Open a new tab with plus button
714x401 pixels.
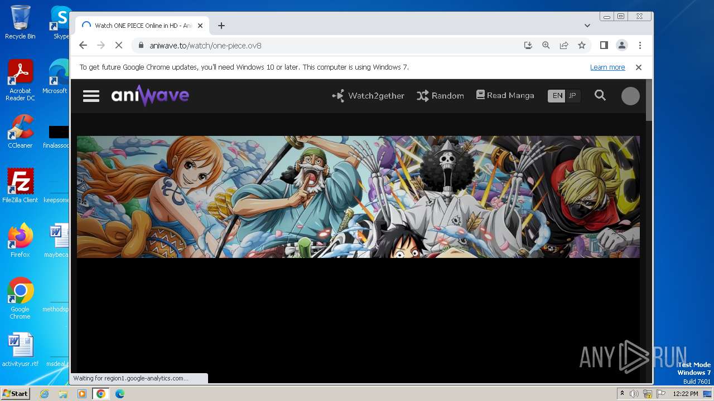pyautogui.click(x=221, y=26)
